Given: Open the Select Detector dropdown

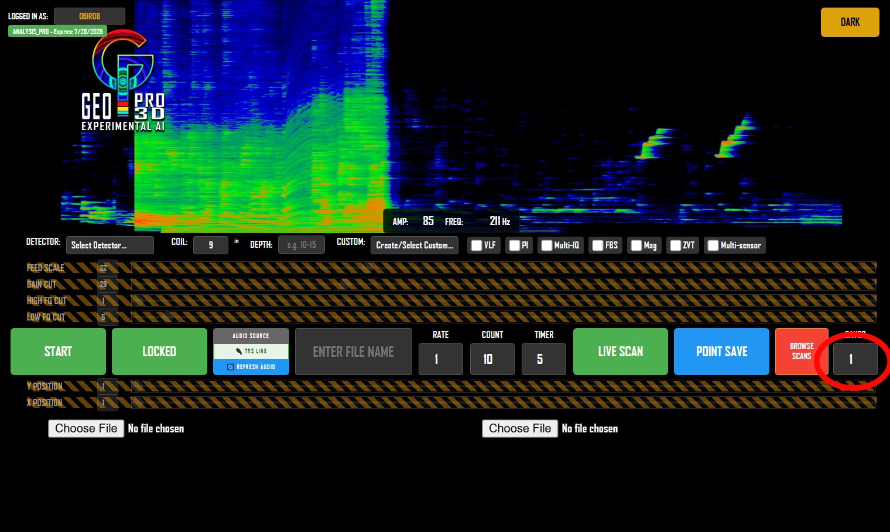Looking at the screenshot, I should click(110, 245).
